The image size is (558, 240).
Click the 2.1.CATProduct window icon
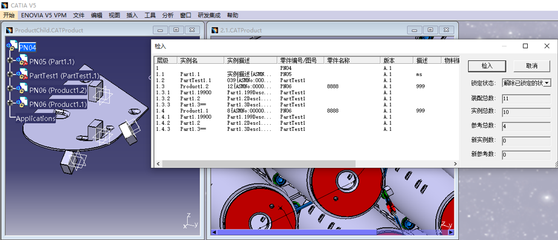click(x=215, y=30)
